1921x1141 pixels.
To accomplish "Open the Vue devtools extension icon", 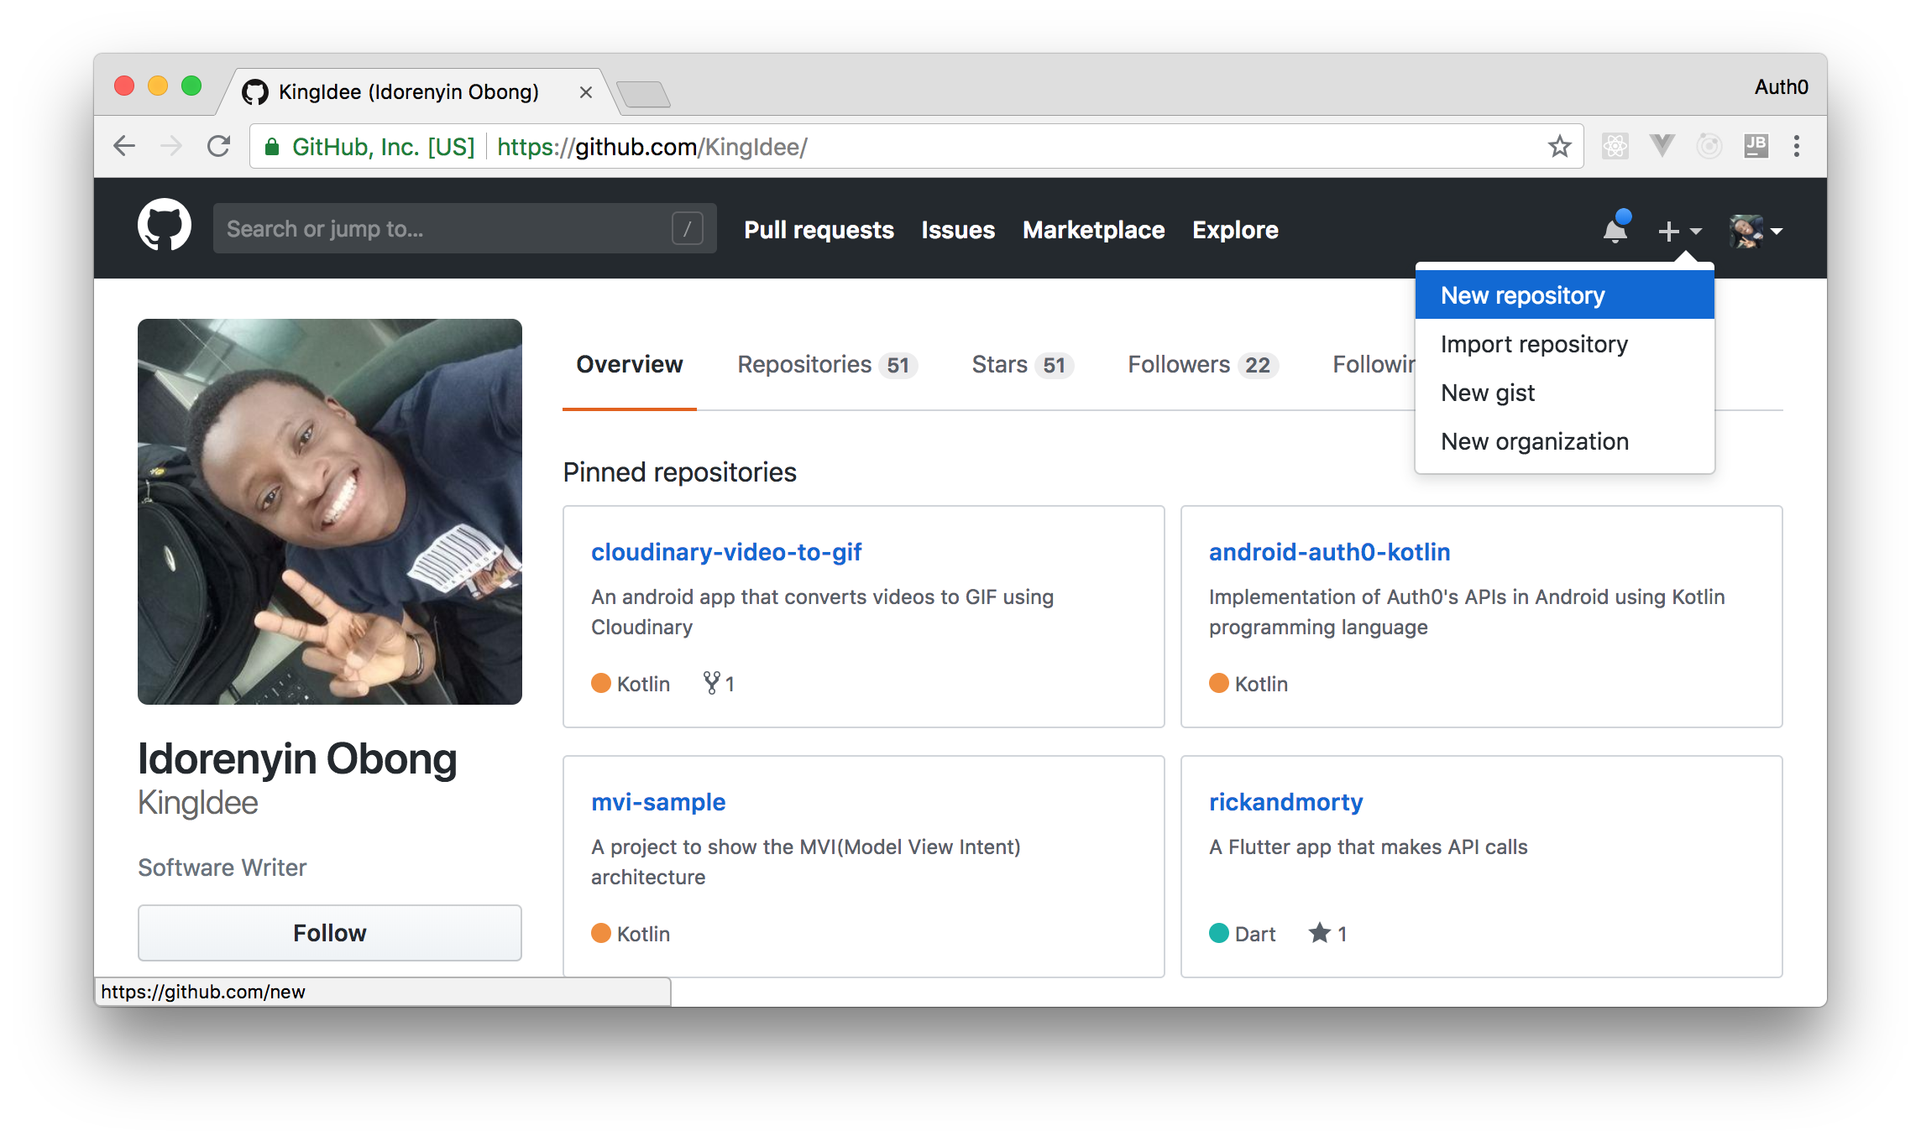I will tap(1662, 147).
